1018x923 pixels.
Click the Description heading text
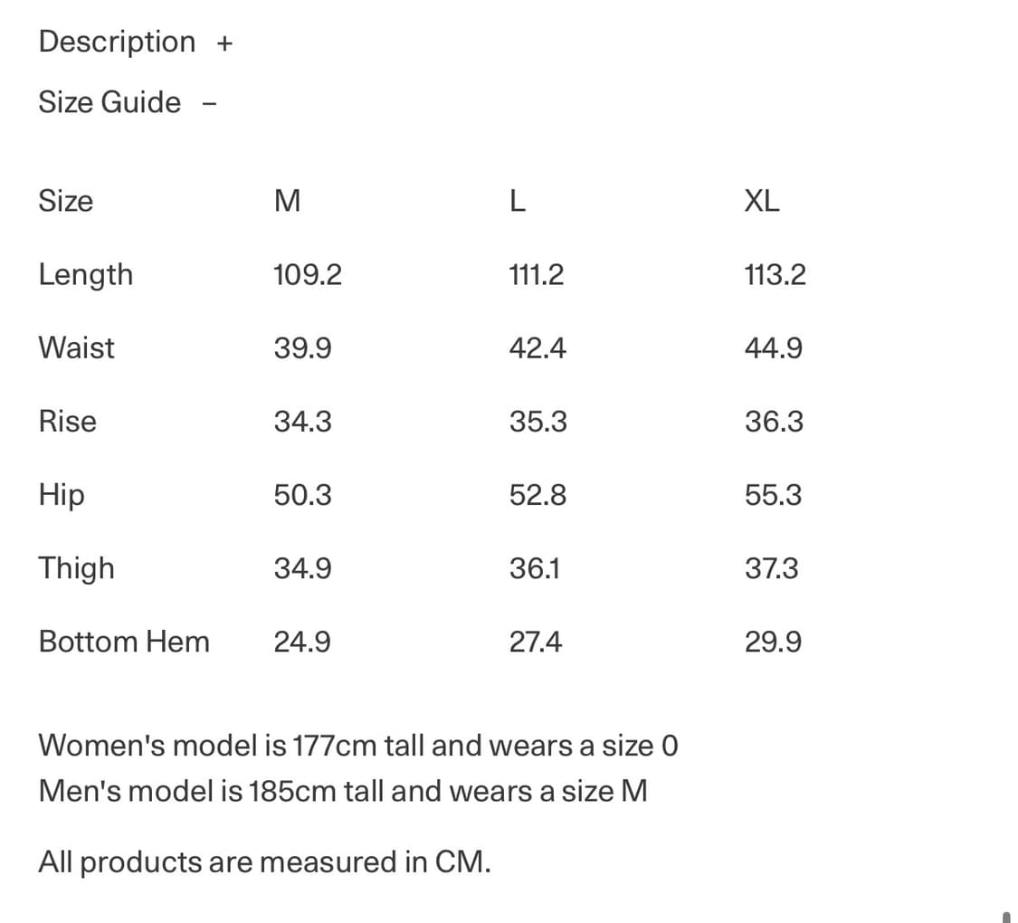click(117, 43)
